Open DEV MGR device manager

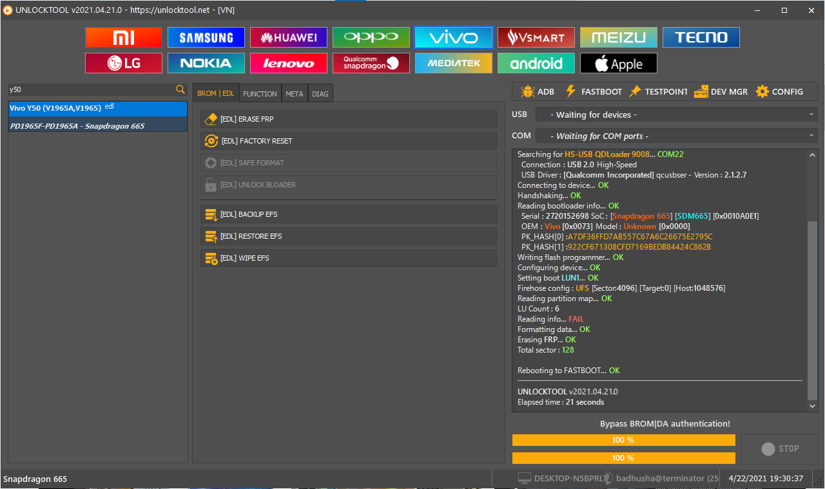[721, 91]
